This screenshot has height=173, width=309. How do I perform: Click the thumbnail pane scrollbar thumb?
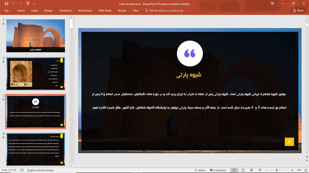point(71,24)
